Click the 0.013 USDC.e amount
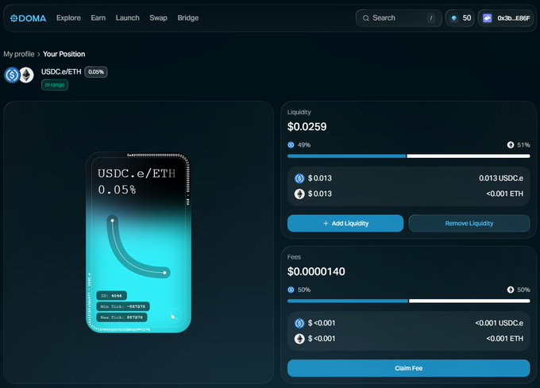 point(501,179)
